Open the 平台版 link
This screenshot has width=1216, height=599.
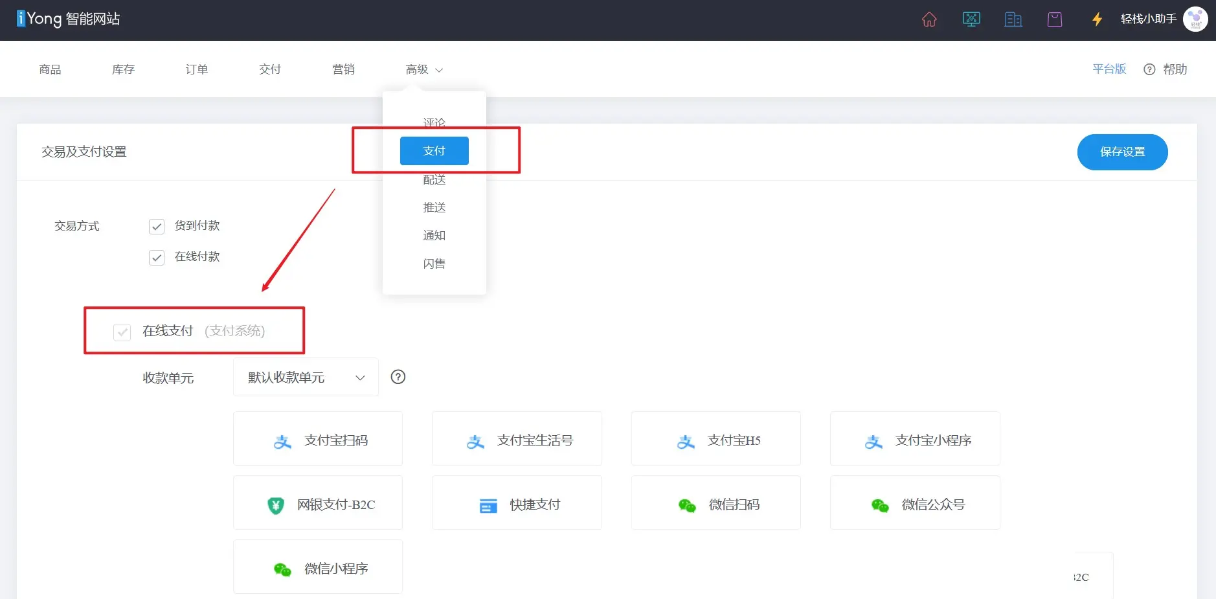[1109, 69]
